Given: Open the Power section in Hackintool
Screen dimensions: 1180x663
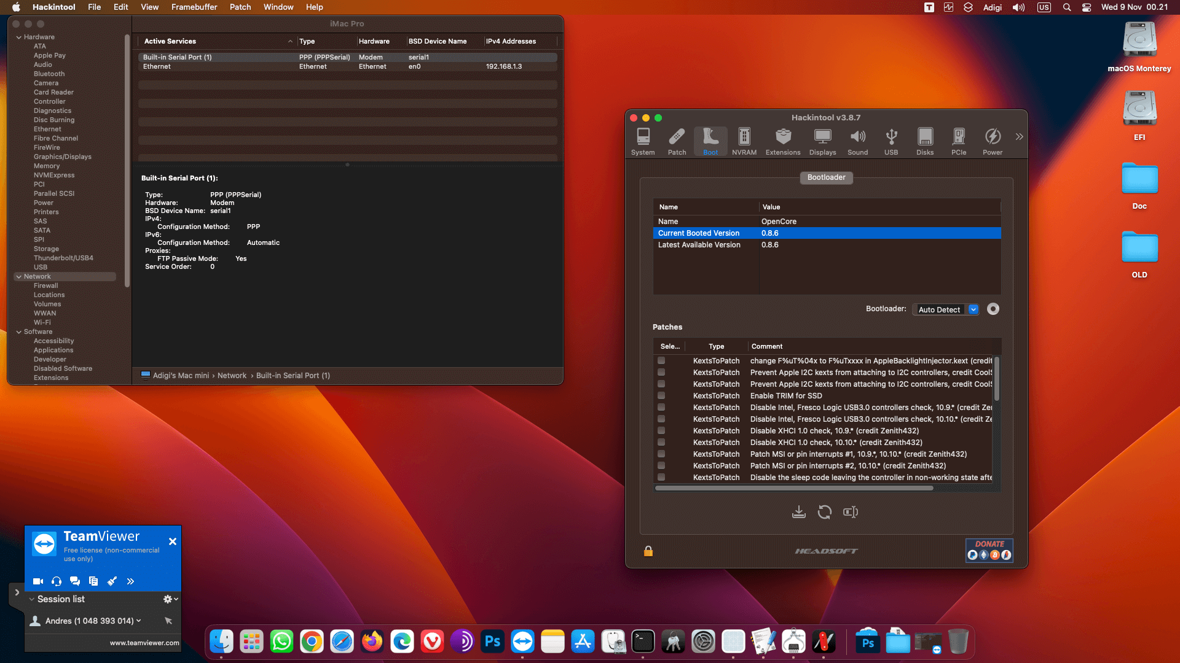Looking at the screenshot, I should tap(993, 141).
